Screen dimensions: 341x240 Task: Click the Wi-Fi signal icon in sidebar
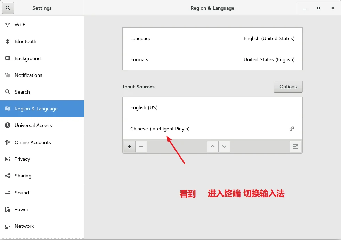pos(8,25)
